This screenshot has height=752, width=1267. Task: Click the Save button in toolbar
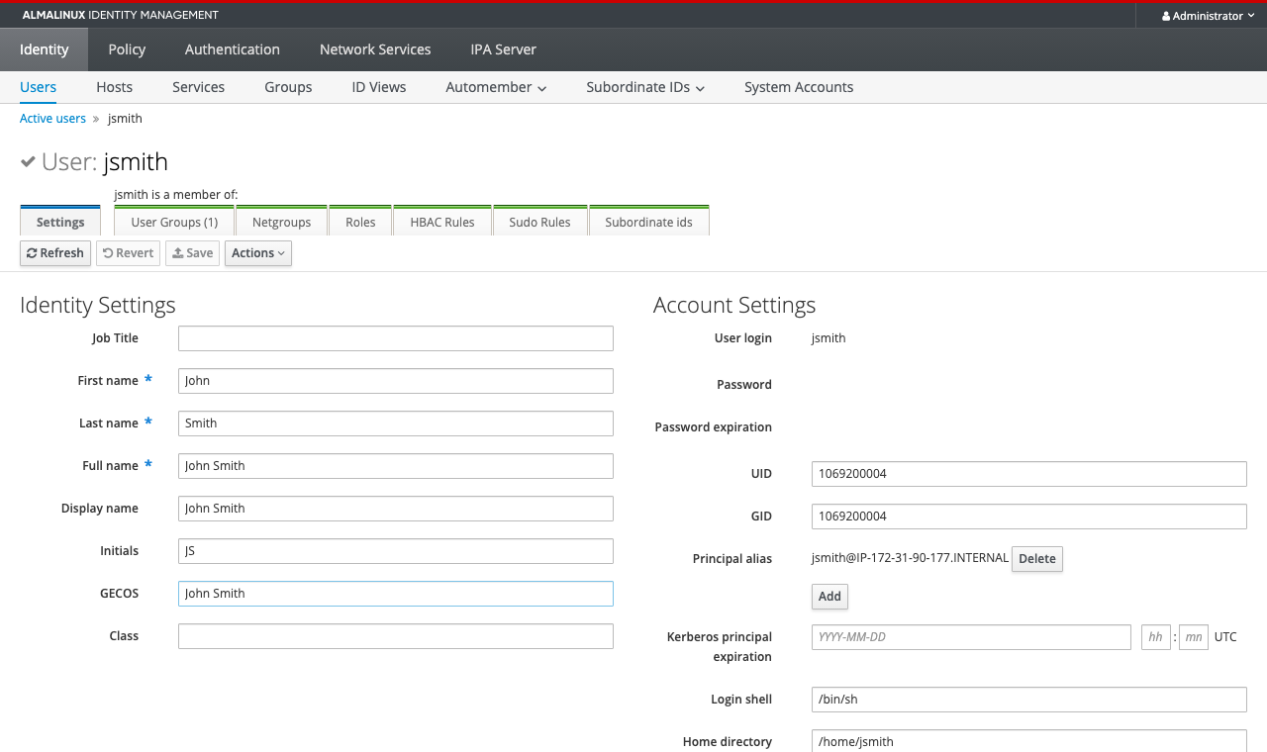tap(192, 253)
